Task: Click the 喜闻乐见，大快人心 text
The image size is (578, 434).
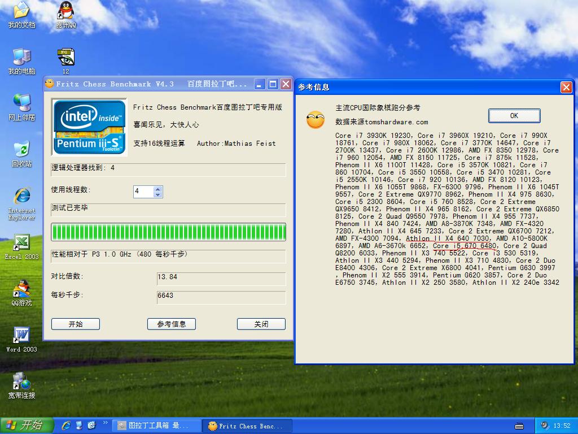Action: coord(166,125)
